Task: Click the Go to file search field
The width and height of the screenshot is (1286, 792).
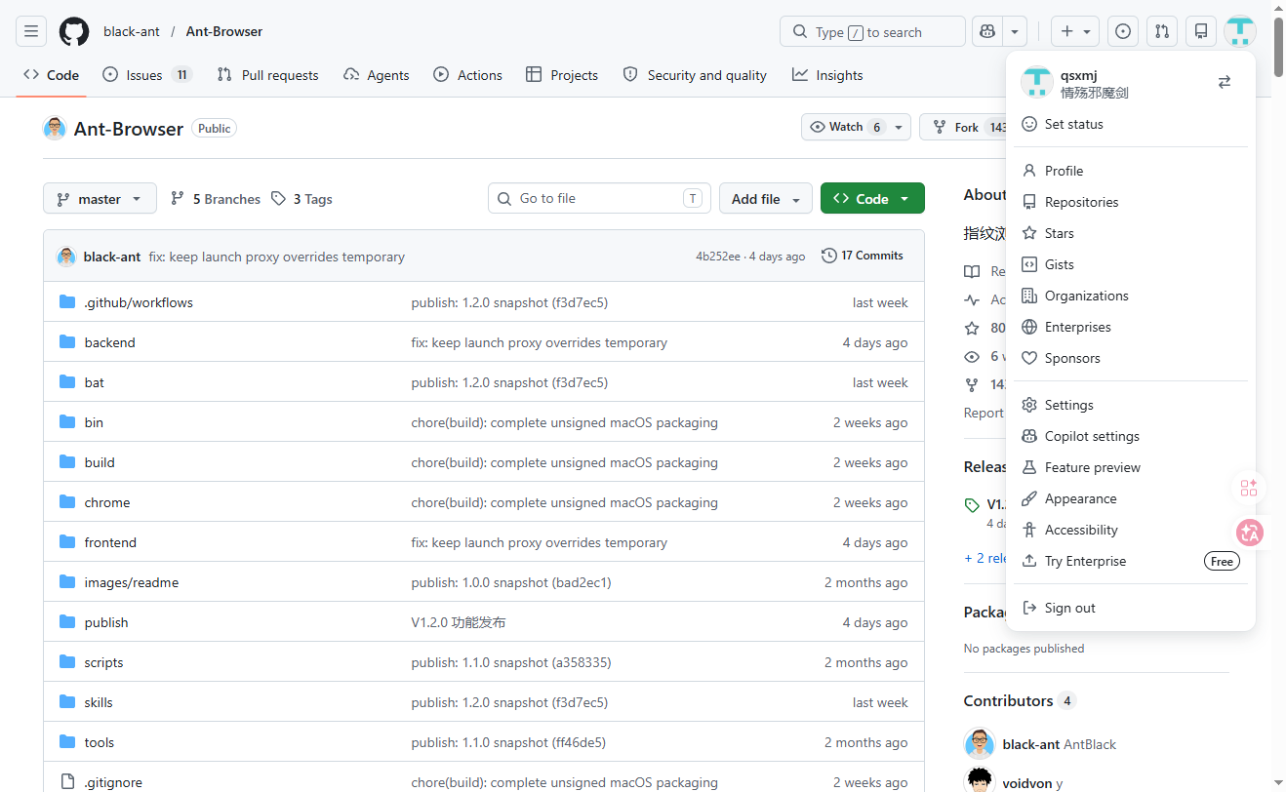Action: point(599,198)
